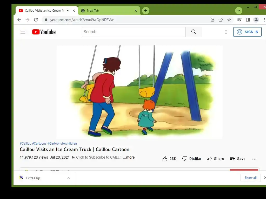
Task: Like the video with thumbs up 23K
Action: click(169, 159)
